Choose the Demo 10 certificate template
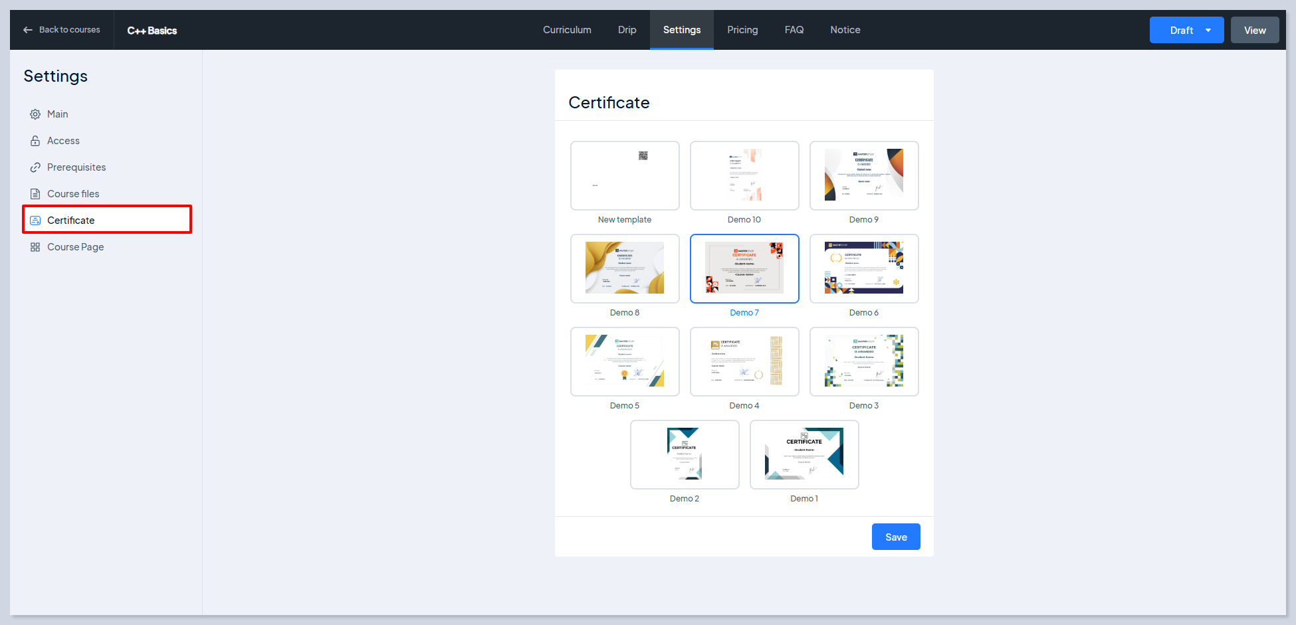The image size is (1296, 625). pos(744,176)
